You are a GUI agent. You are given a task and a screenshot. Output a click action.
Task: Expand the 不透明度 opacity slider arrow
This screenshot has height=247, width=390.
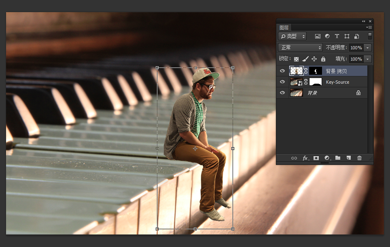[x=368, y=48]
